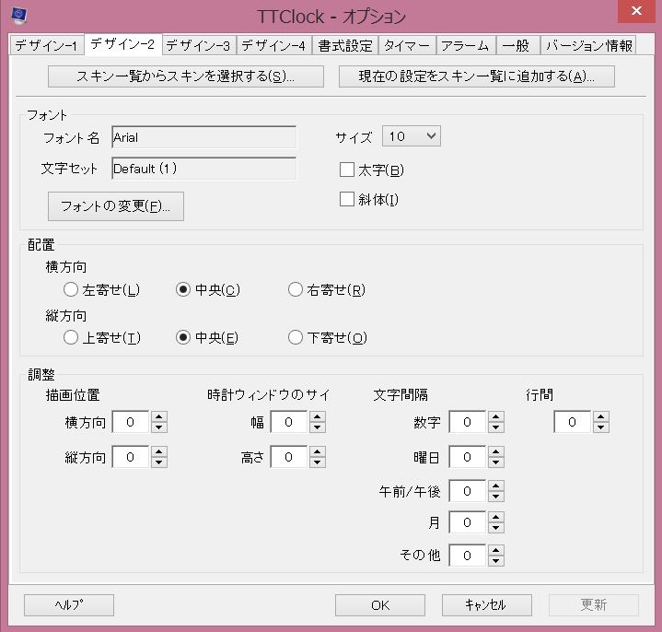Switch to the デザイン-1 tab
Screen dimensions: 662x632
point(46,45)
